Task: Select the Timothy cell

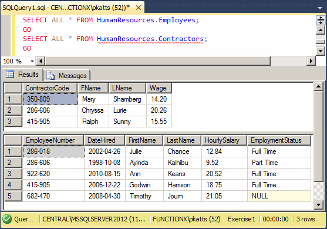Action: (x=144, y=196)
